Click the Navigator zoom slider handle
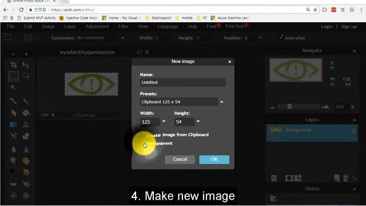Viewport: 366px width, 206px height. pos(289,106)
